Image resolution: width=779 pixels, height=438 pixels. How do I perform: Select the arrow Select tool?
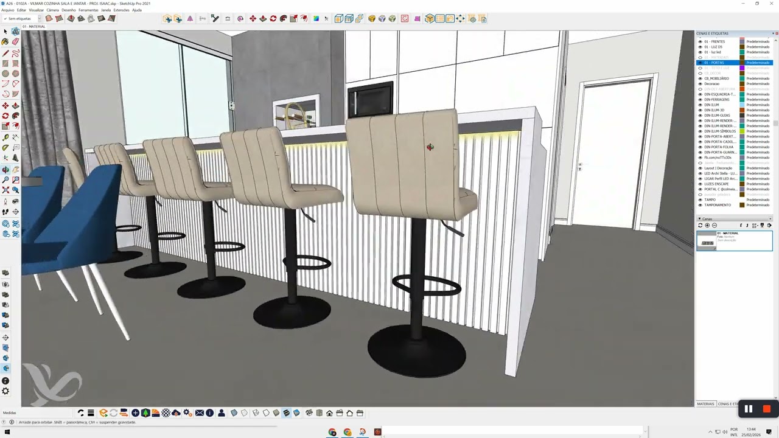tap(5, 32)
